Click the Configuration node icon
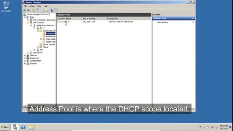The width and height of the screenshot is (233, 131). pos(28,61)
